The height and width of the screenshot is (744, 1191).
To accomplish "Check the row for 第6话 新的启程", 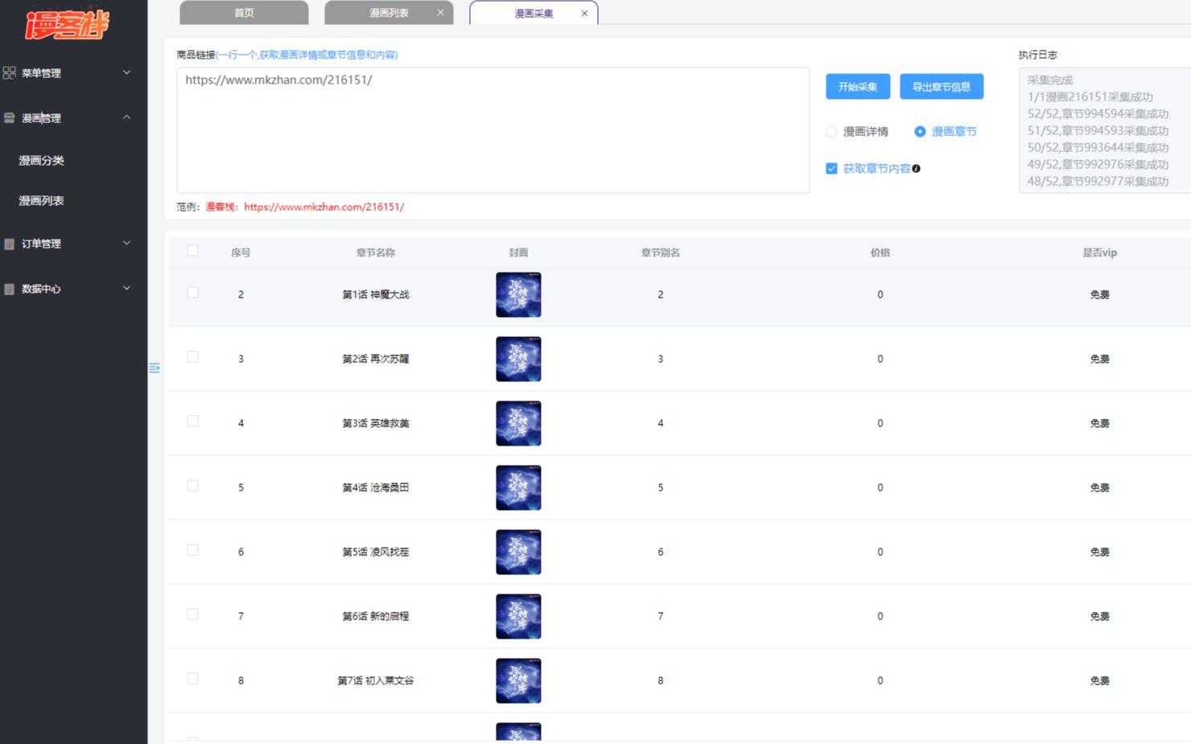I will 192,615.
